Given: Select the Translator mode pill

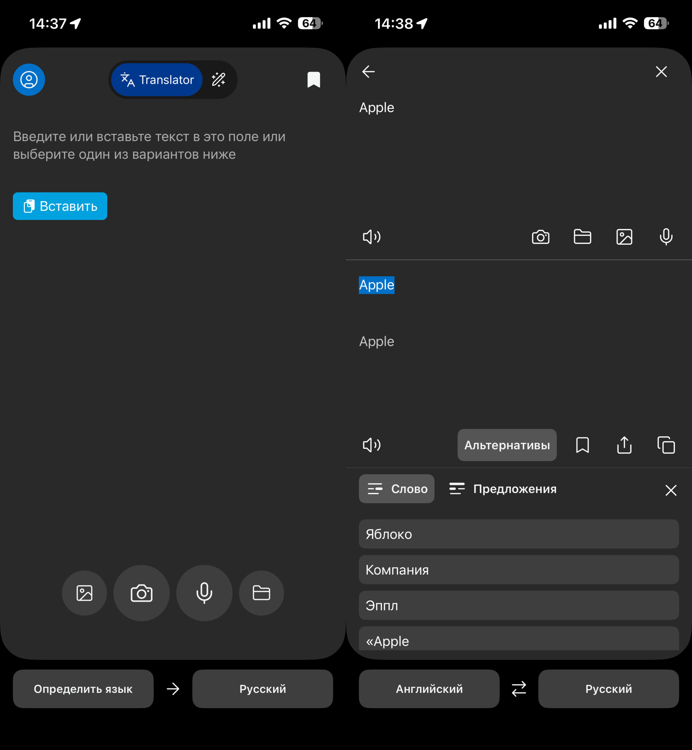Looking at the screenshot, I should coord(157,80).
